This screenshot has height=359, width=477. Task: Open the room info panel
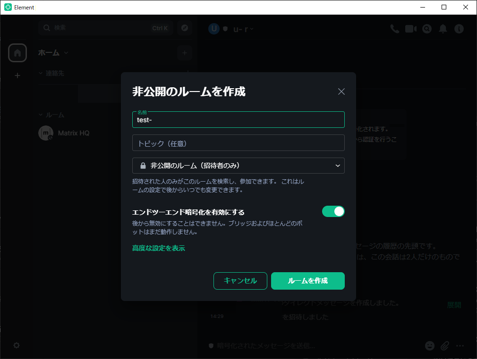tap(459, 29)
